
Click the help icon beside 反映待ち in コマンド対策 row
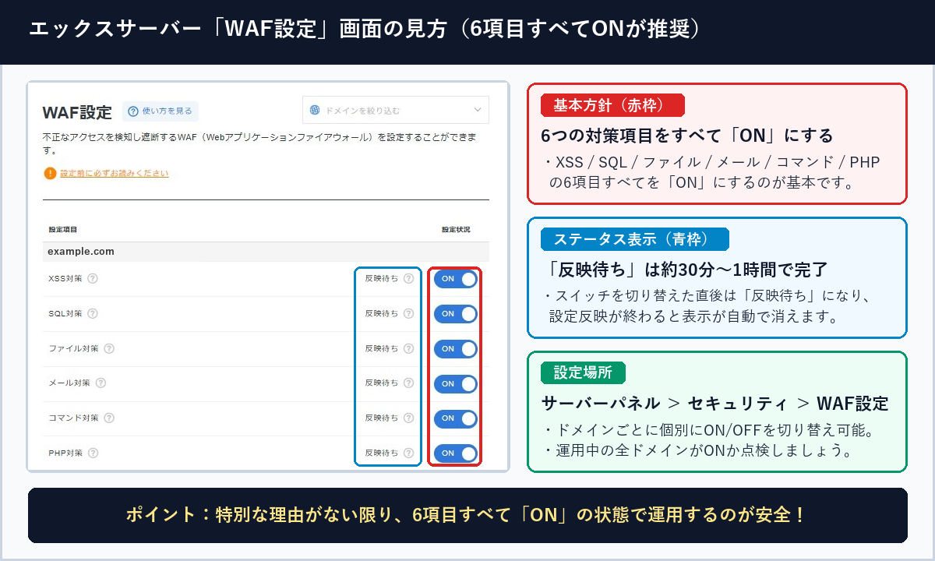(408, 418)
